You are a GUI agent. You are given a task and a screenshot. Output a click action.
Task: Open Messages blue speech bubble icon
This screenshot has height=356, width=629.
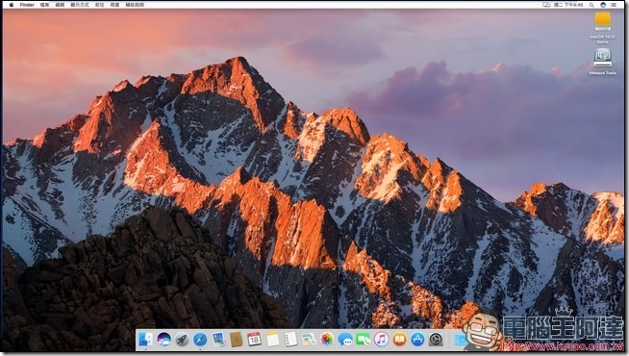pyautogui.click(x=345, y=340)
